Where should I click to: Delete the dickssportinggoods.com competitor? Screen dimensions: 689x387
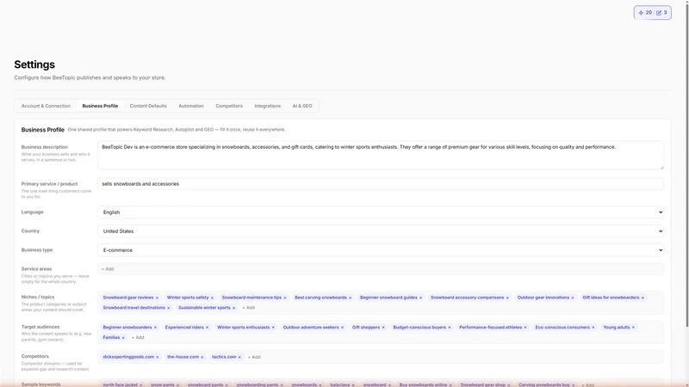(x=158, y=358)
